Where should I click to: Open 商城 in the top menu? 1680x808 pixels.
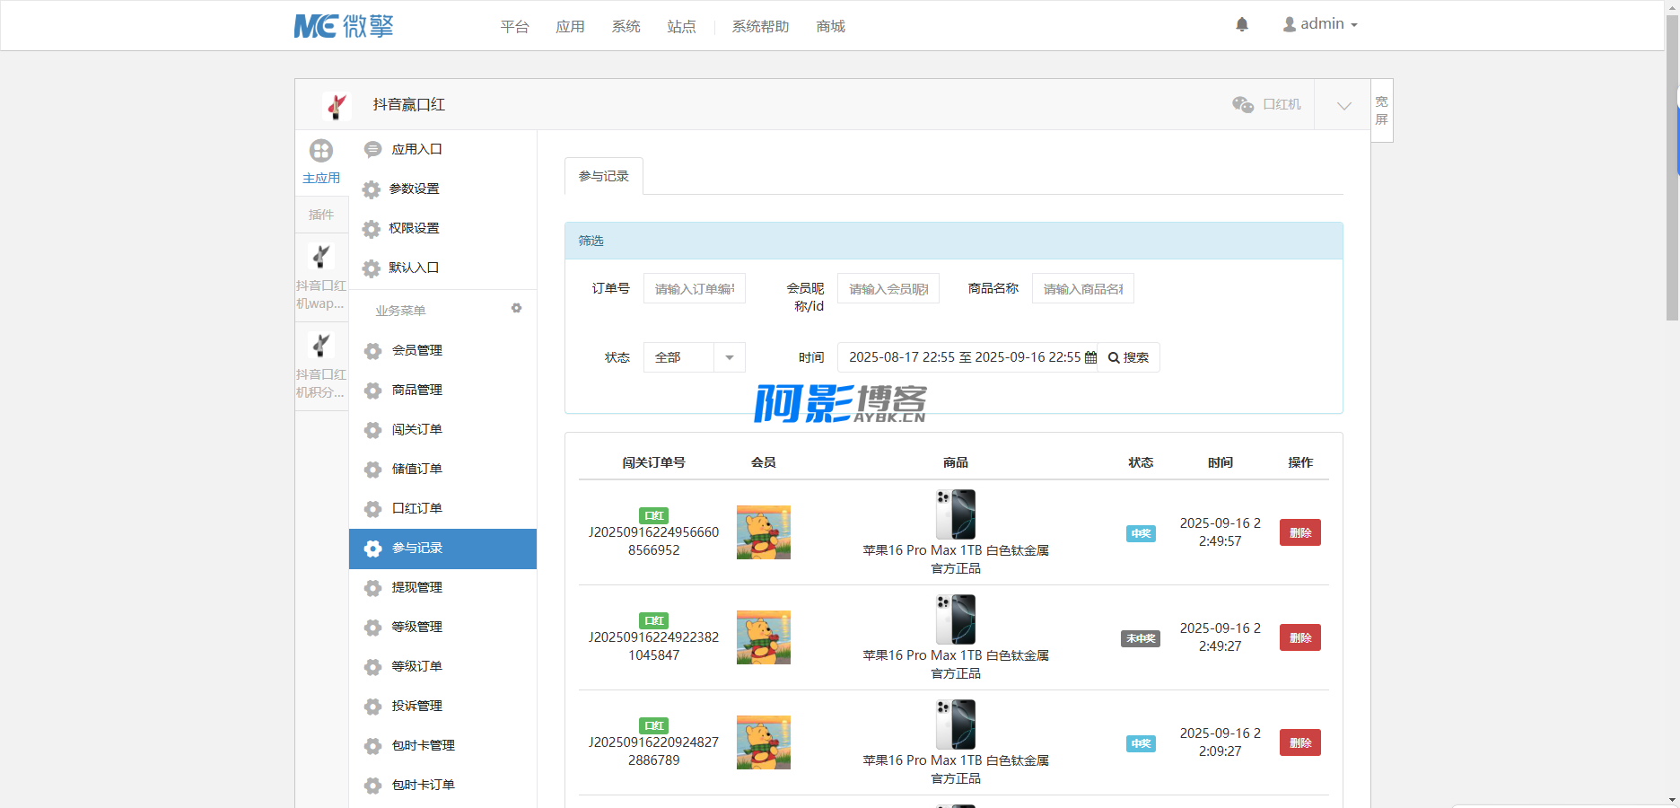830,26
